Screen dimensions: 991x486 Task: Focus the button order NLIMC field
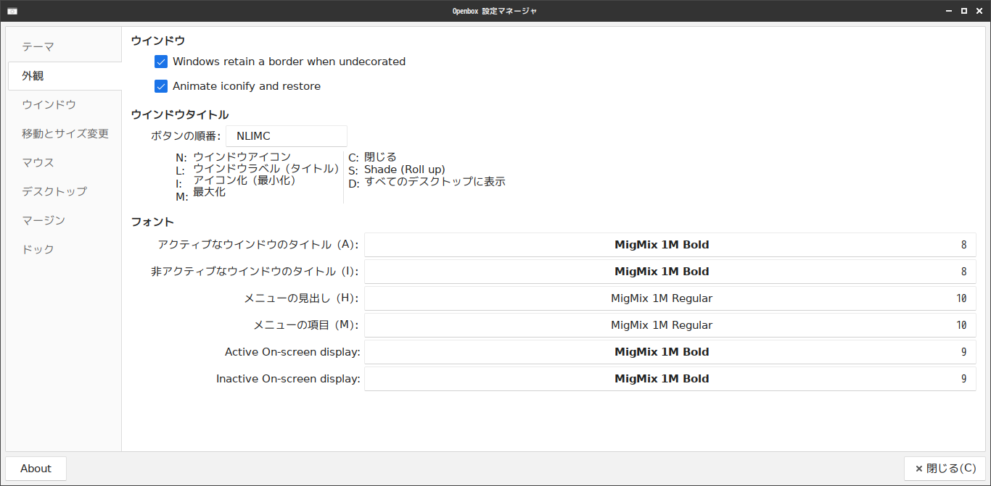[287, 136]
